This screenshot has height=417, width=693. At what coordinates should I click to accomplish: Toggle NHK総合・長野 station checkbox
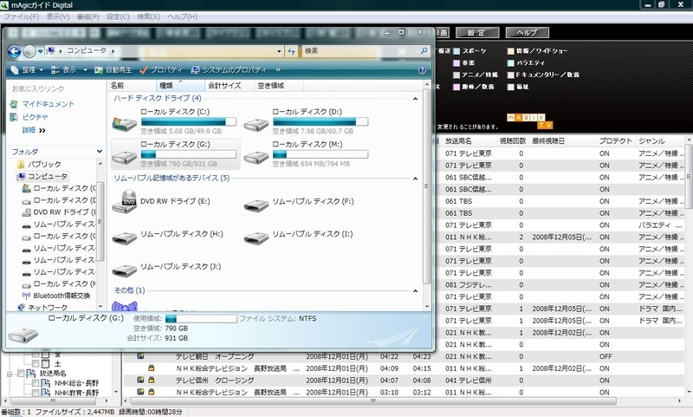click(x=35, y=383)
